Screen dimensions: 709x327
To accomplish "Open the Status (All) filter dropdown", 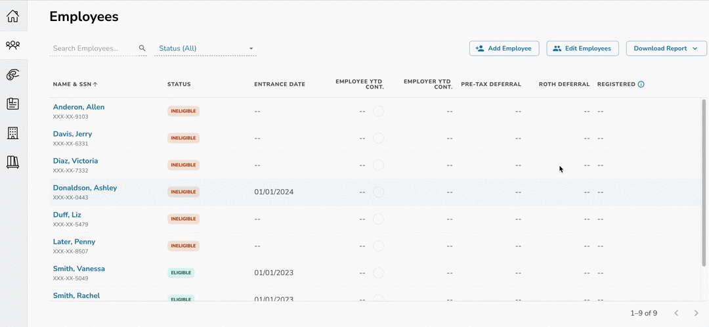I will [205, 49].
